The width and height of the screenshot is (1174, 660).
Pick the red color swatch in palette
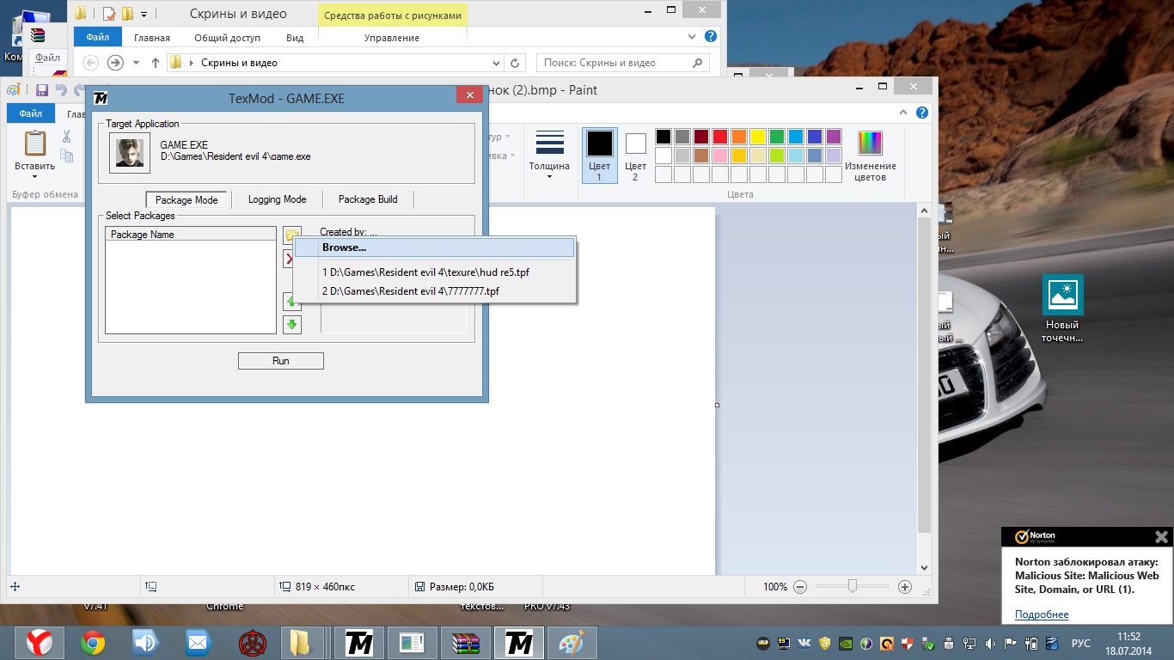[720, 137]
